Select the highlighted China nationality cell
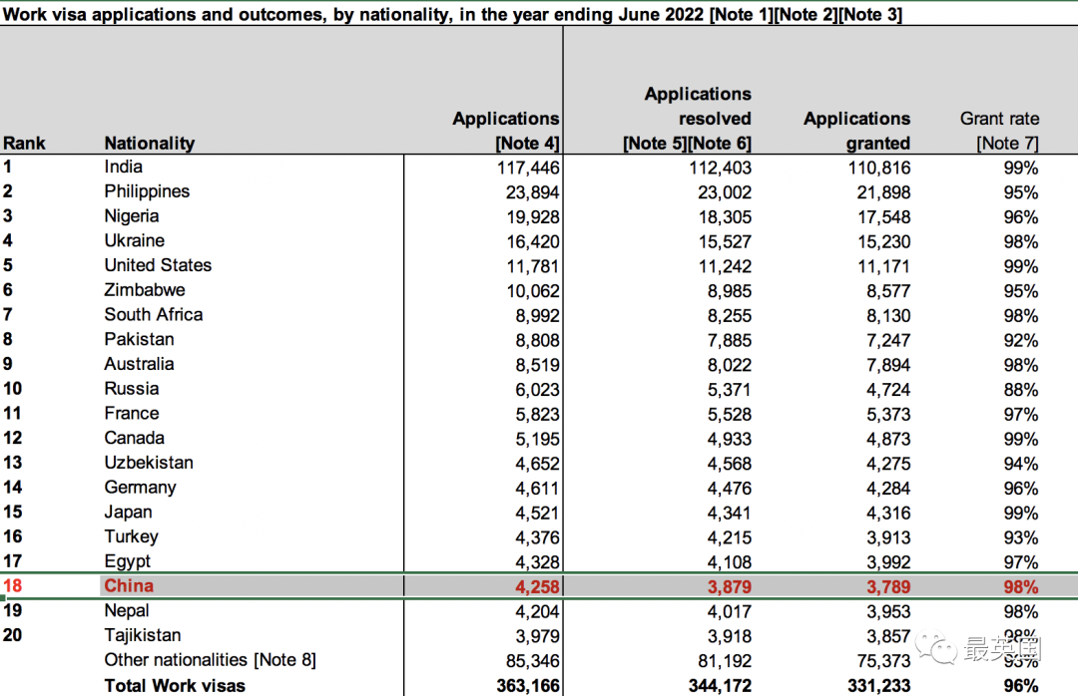 click(x=129, y=586)
